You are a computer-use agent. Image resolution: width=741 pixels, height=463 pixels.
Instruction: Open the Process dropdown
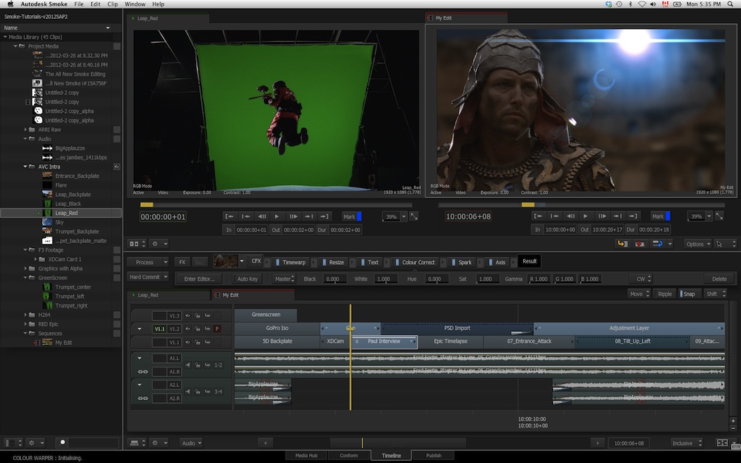click(x=148, y=262)
